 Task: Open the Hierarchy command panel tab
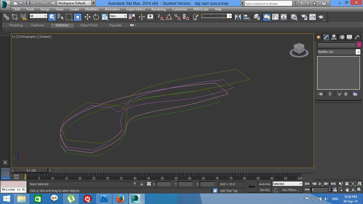(x=334, y=37)
